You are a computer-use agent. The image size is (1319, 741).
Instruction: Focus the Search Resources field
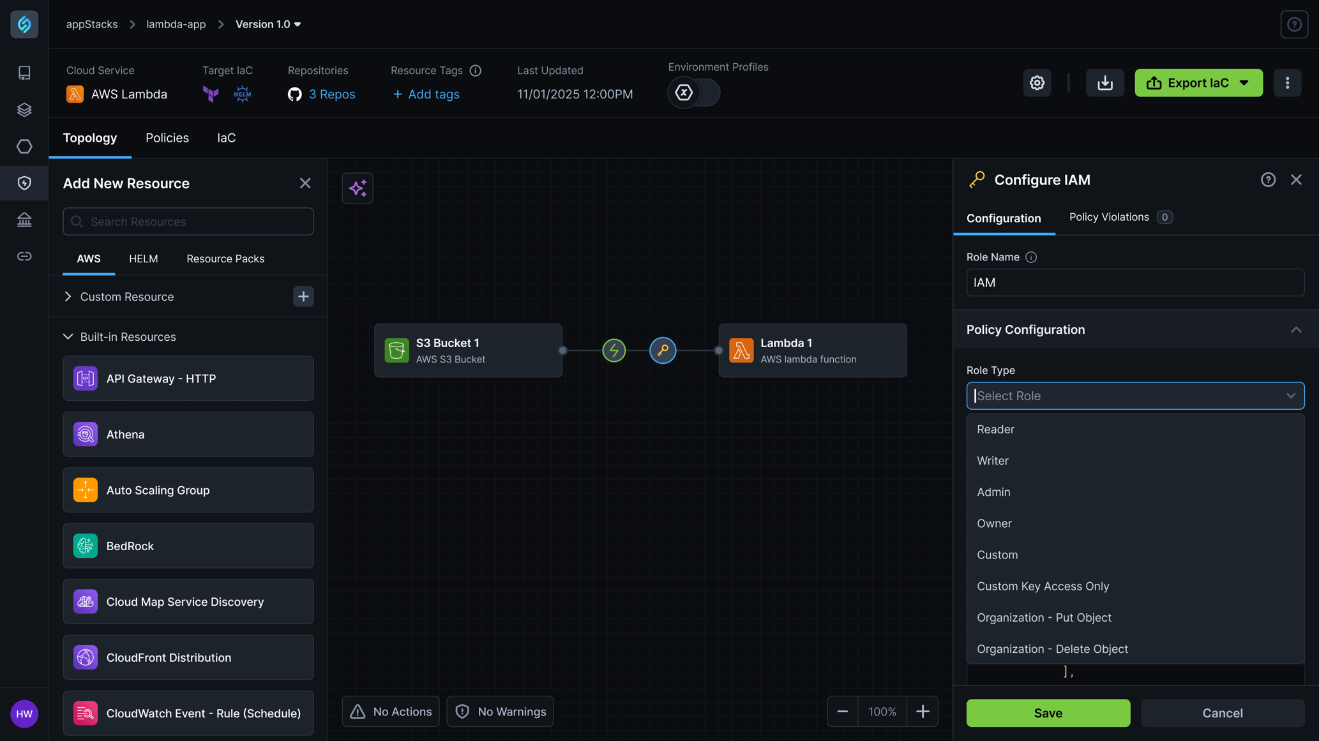(x=188, y=221)
